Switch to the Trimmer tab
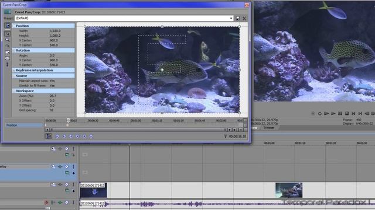 tap(268, 128)
